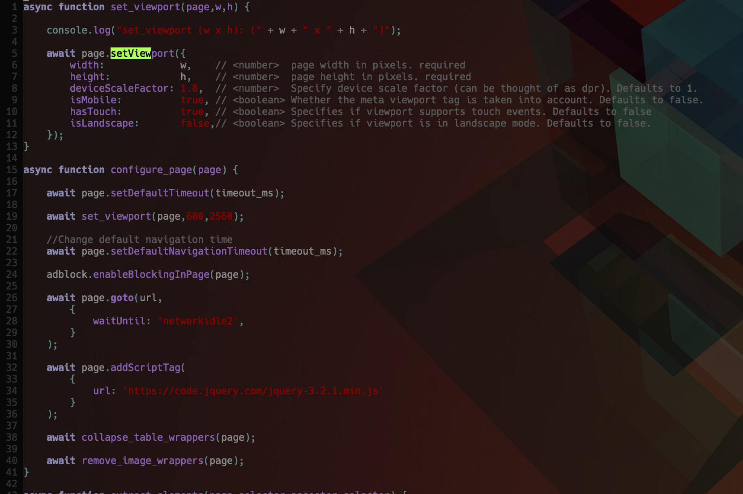The height and width of the screenshot is (494, 743).
Task: Click line number 5 in the gutter
Action: point(14,53)
